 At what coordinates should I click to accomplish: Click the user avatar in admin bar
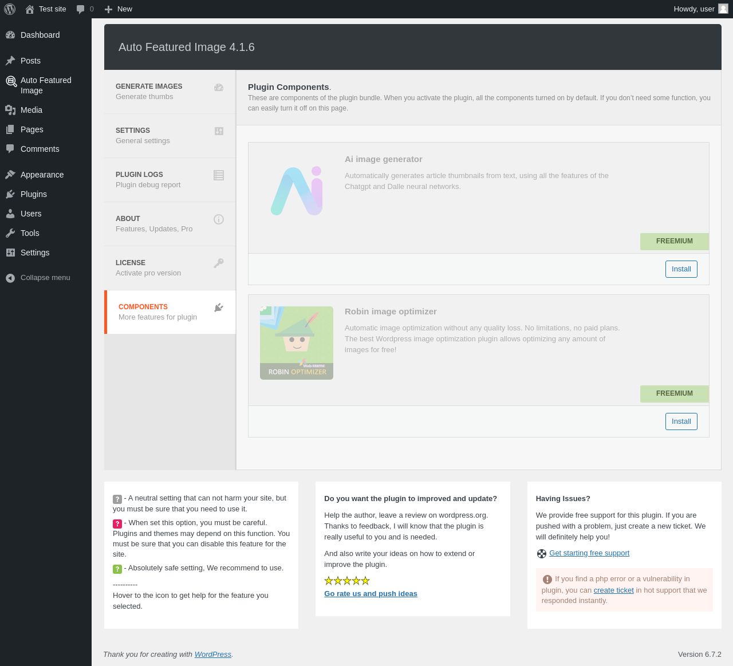pyautogui.click(x=723, y=9)
